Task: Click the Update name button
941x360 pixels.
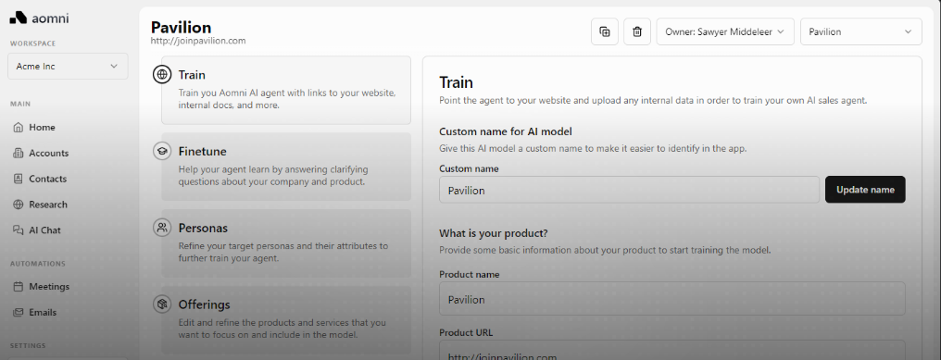Action: [865, 190]
